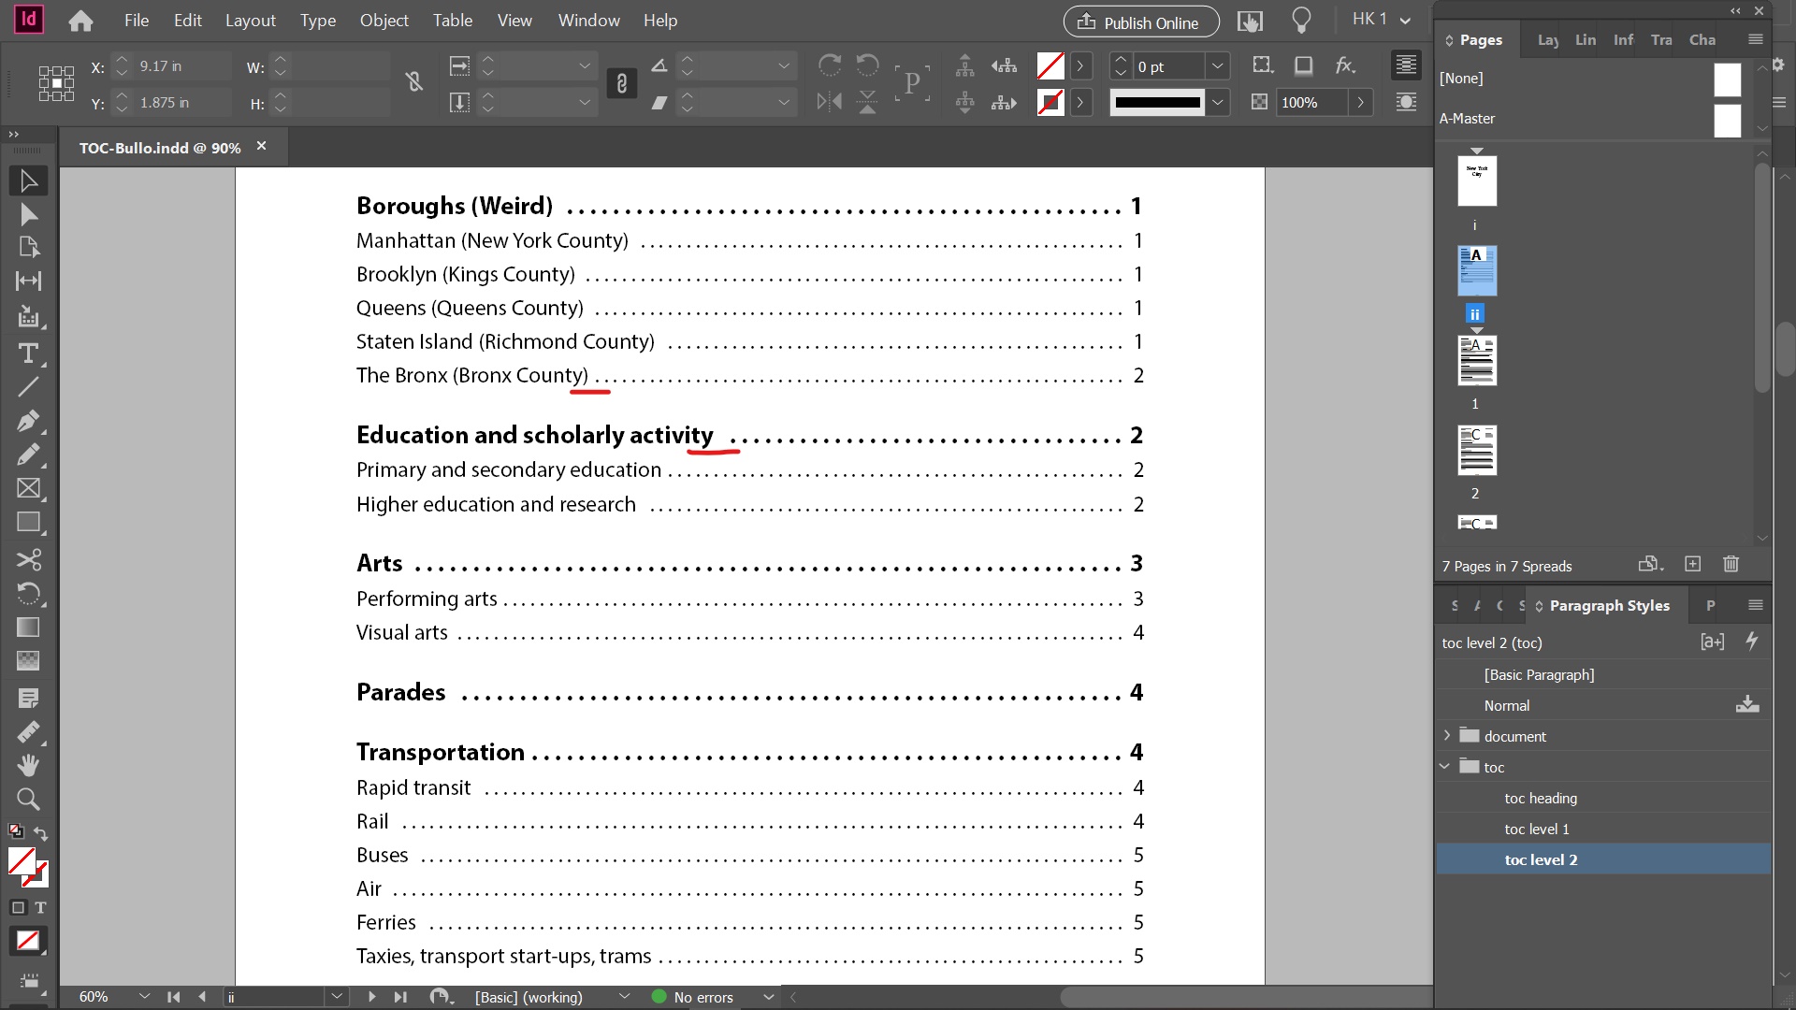Select the Type tool
This screenshot has width=1796, height=1010.
click(x=28, y=354)
